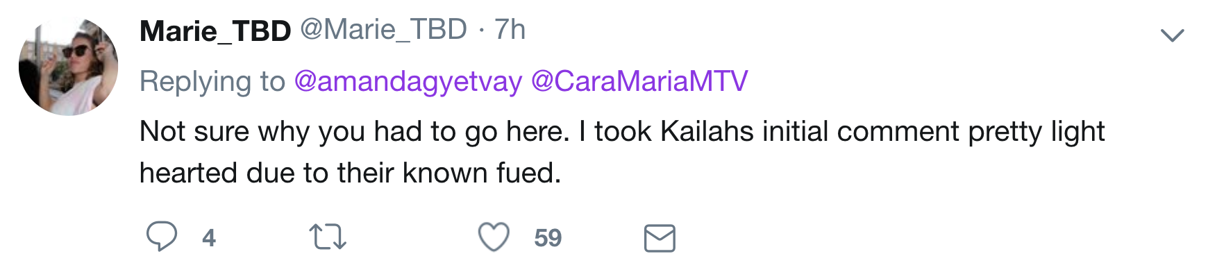Click the like count of 59
The width and height of the screenshot is (1208, 272).
(x=548, y=238)
